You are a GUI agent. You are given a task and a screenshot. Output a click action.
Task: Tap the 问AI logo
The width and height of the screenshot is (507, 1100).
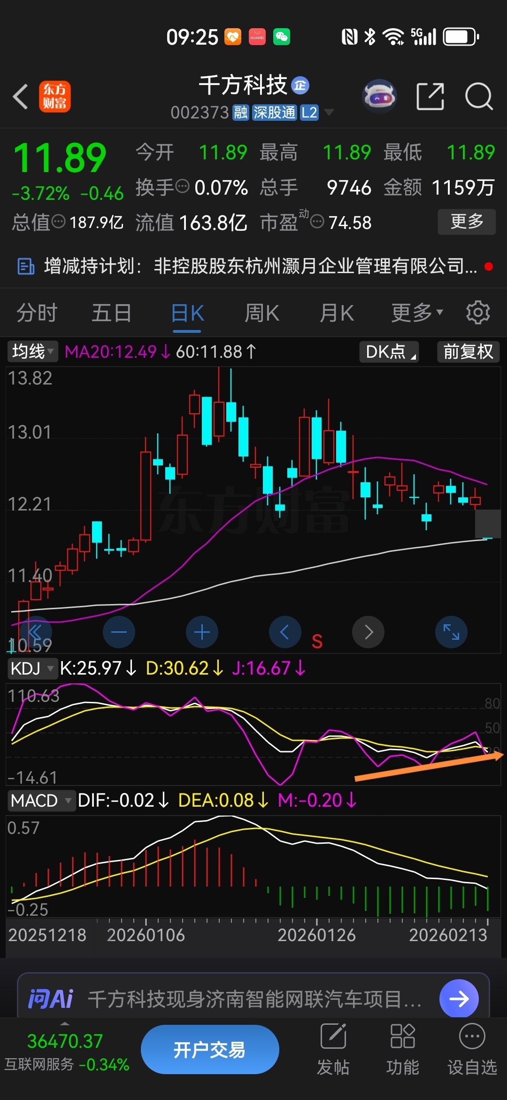click(51, 999)
